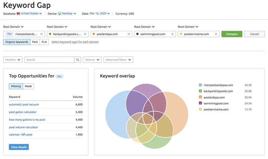This screenshot has width=268, height=159.
Task: Remove poolservicema.com using X icon
Action: [x=216, y=34]
